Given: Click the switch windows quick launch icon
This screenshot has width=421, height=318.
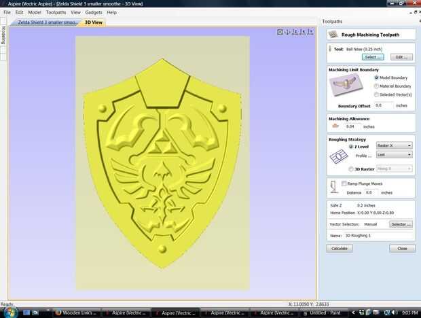Looking at the screenshot, I should [x=36, y=313].
